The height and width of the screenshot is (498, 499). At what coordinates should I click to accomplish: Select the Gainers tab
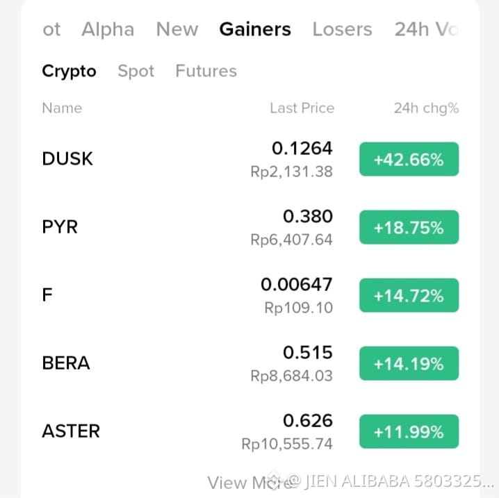(255, 30)
